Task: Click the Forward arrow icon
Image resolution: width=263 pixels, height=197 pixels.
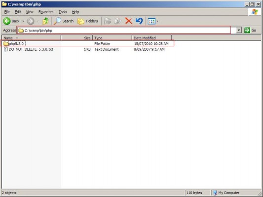Action: click(31, 21)
